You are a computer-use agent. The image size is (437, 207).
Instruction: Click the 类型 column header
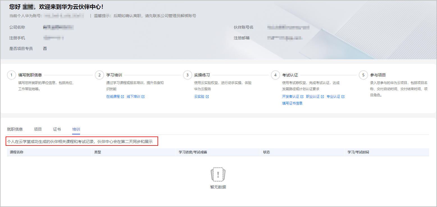(133, 152)
